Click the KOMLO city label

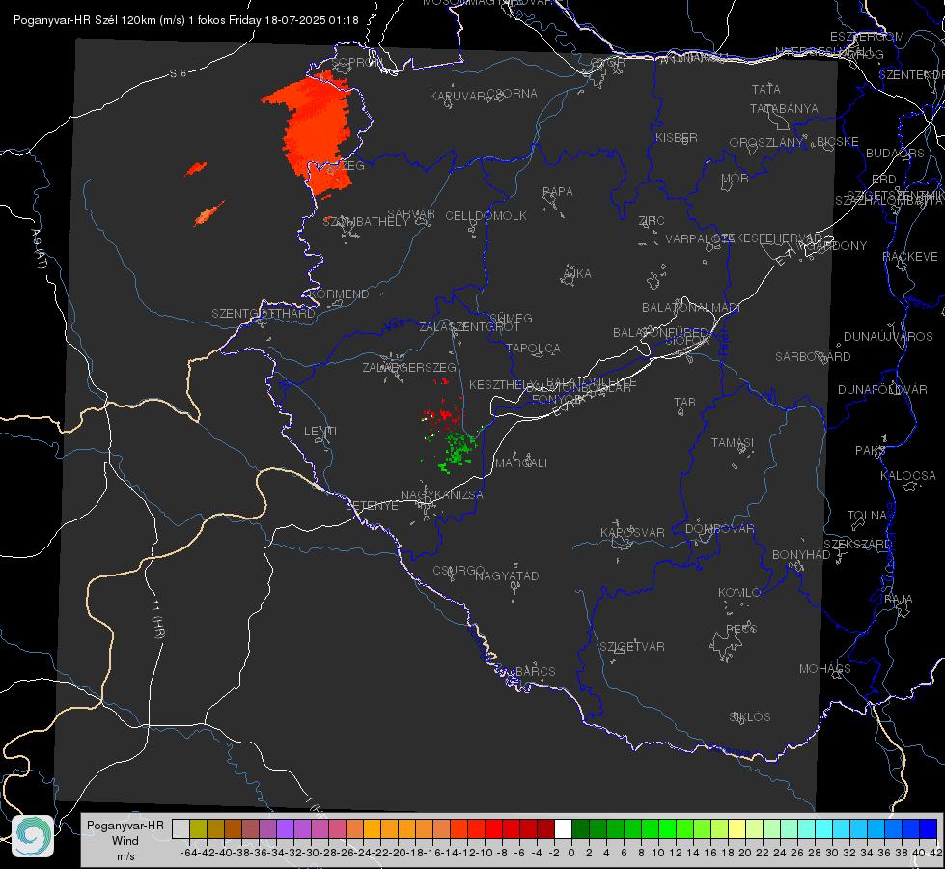click(x=739, y=593)
